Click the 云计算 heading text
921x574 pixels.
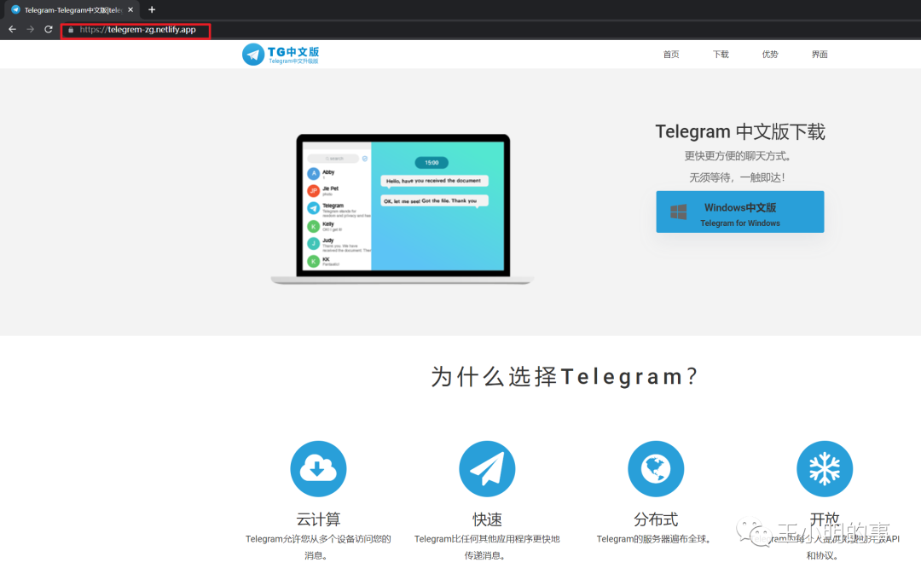(x=318, y=519)
